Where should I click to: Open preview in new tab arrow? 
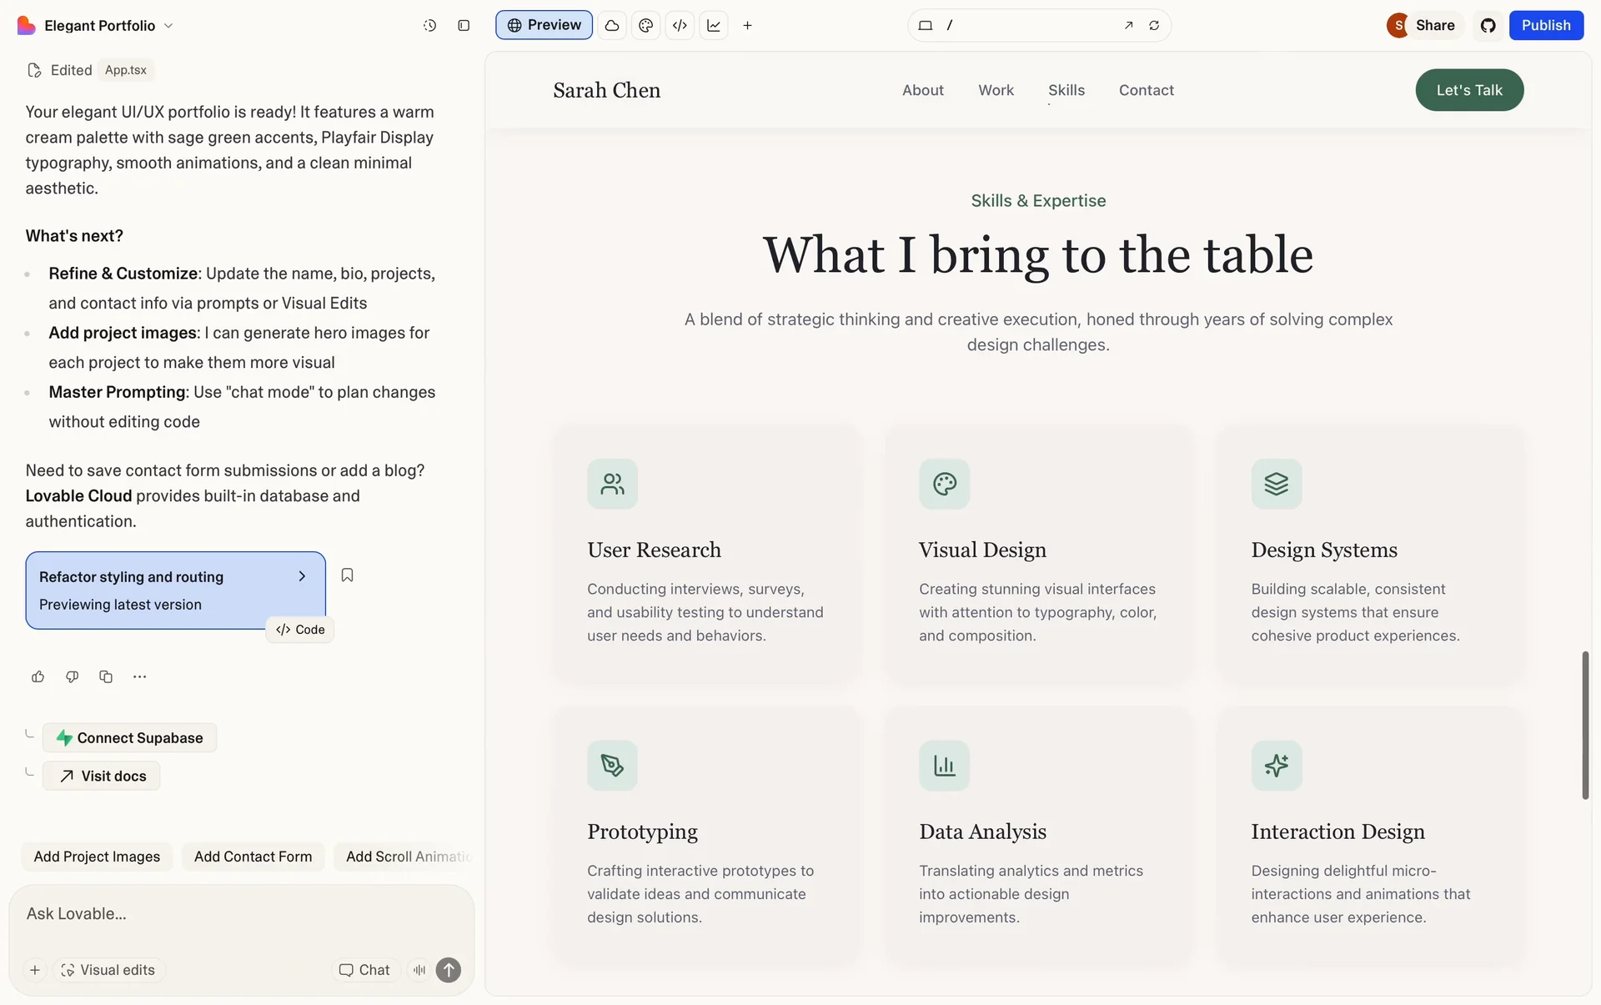point(1128,25)
